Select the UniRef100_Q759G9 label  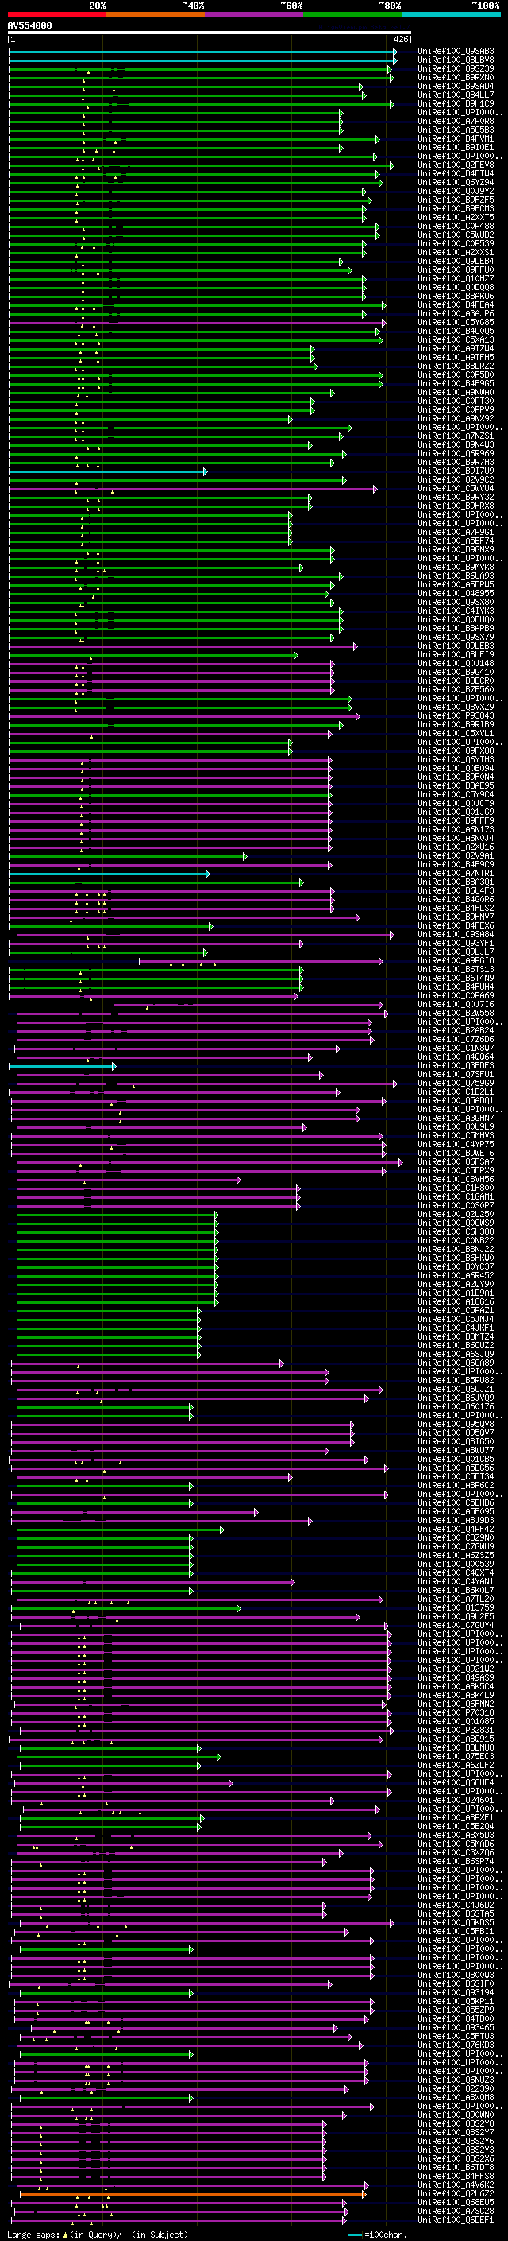[456, 1083]
